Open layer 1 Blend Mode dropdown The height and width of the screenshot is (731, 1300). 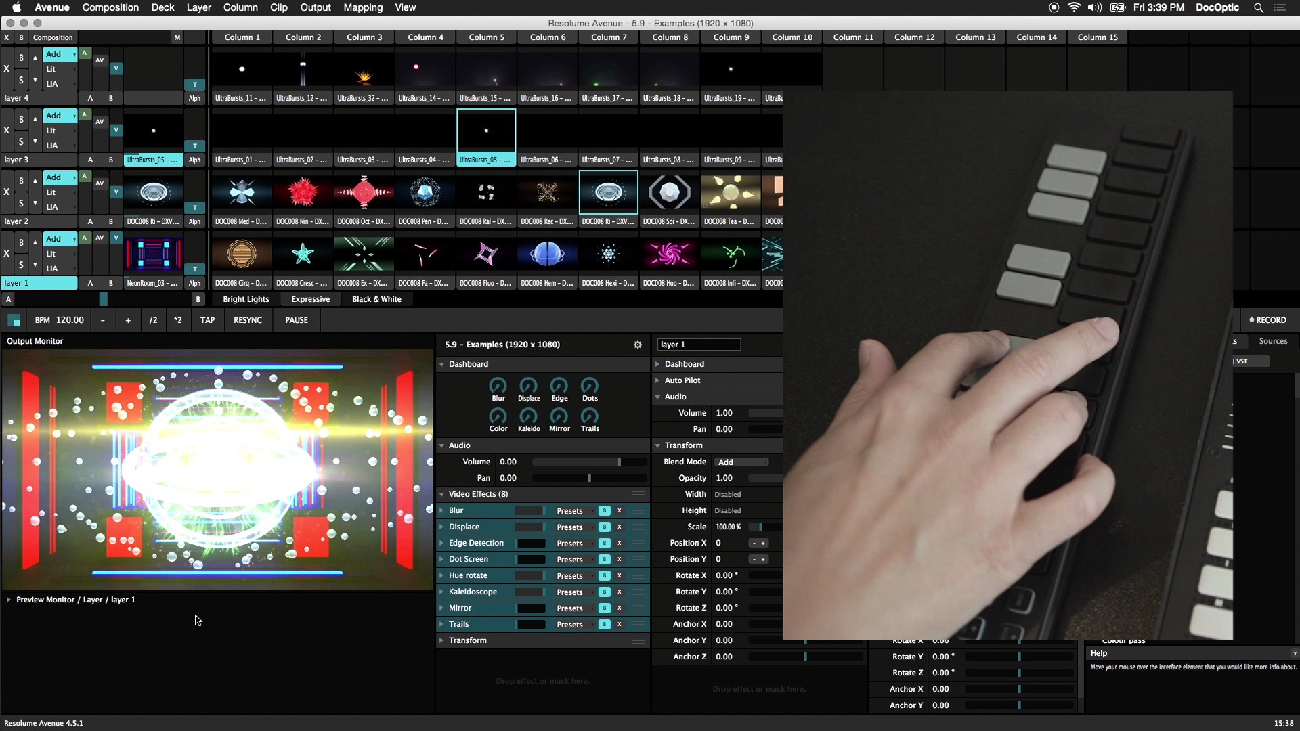pyautogui.click(x=741, y=462)
